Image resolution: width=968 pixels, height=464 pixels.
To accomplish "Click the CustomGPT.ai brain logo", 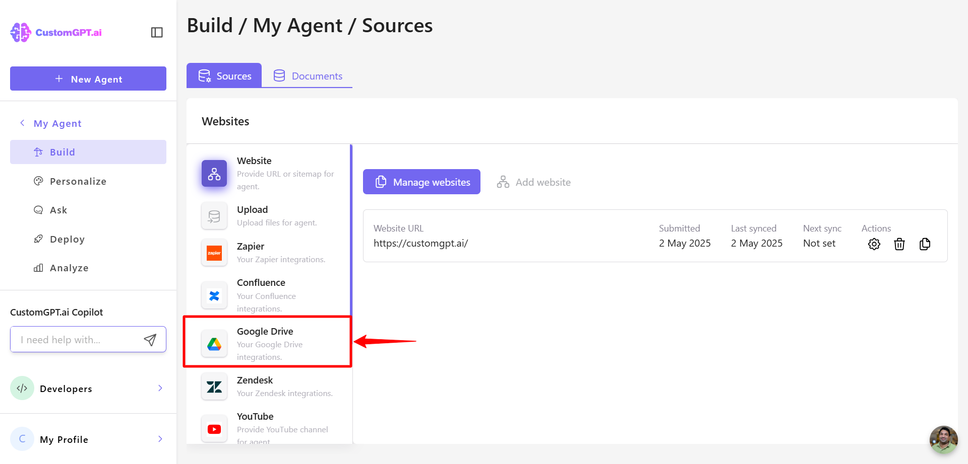I will point(21,32).
